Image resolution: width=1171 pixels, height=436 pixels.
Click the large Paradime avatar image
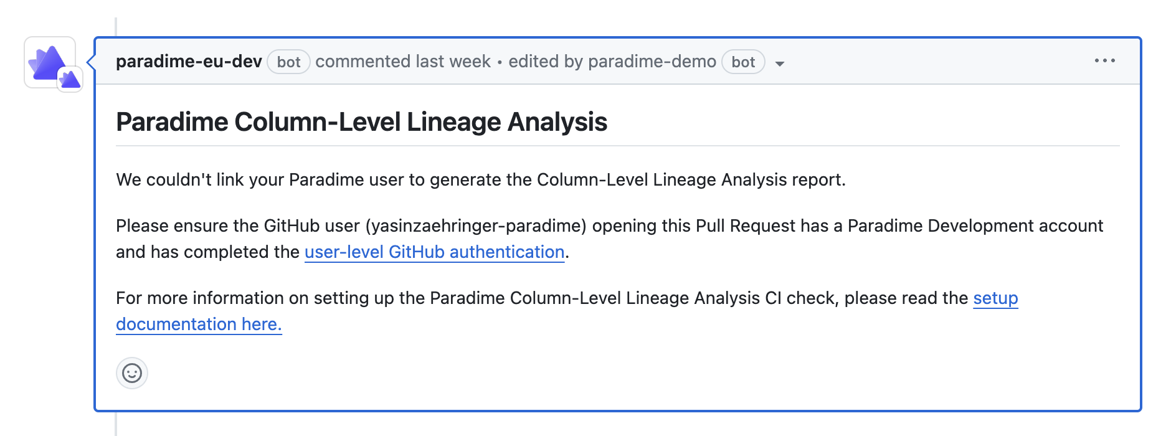47,62
